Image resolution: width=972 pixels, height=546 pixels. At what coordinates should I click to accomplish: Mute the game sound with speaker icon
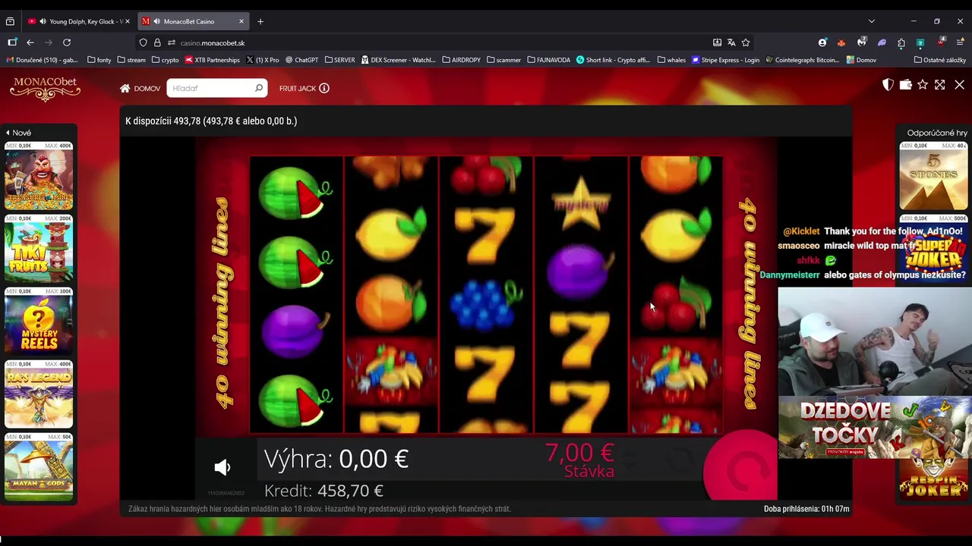[222, 467]
